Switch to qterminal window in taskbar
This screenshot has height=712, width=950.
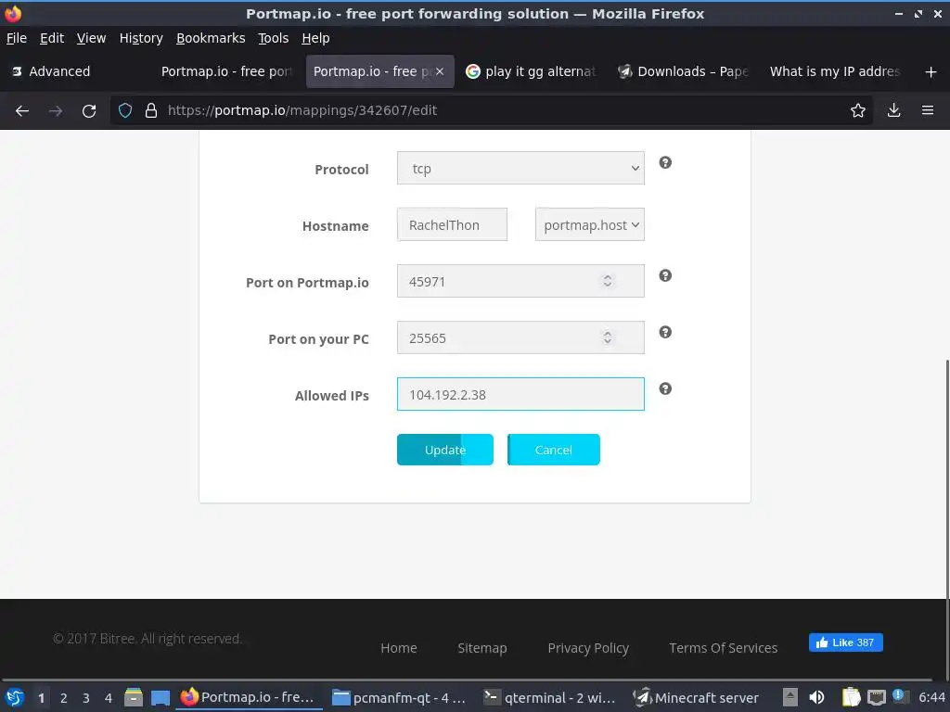(x=549, y=697)
